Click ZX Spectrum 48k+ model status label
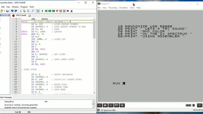Viewport: 203px width, 114px height. (x=108, y=110)
